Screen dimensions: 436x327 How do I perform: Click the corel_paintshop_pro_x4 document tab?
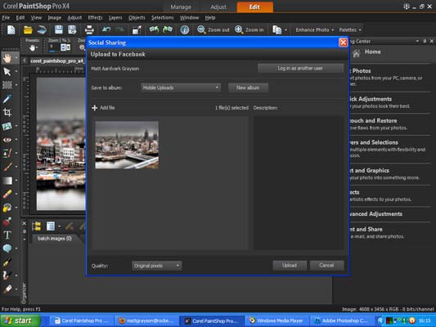pyautogui.click(x=56, y=60)
